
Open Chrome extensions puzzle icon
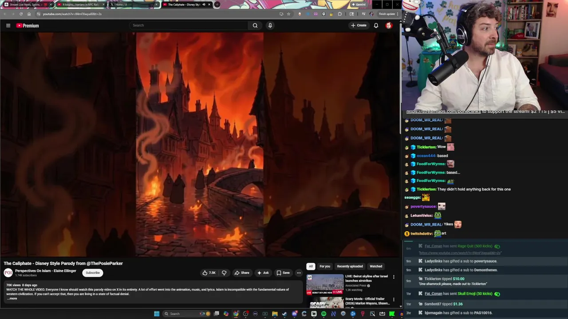340,14
